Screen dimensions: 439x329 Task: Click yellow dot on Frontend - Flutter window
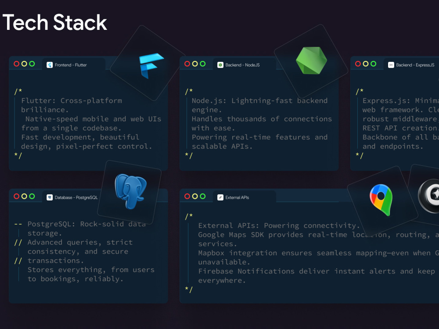(24, 64)
